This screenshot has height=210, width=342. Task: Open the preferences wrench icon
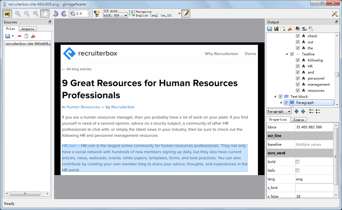tap(335, 14)
